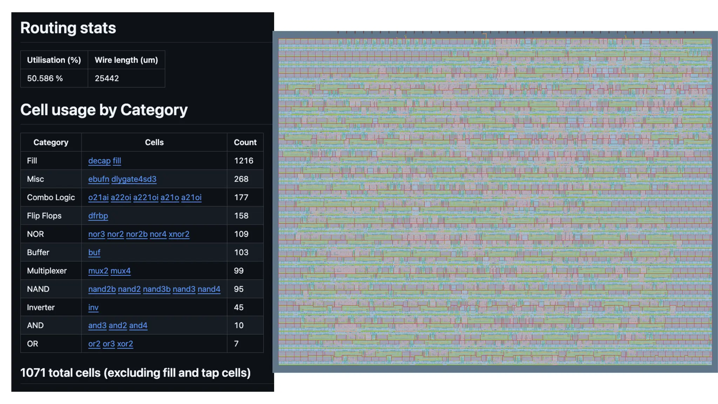Open the mux4 multiplexer link
The image size is (718, 404).
[x=120, y=271]
